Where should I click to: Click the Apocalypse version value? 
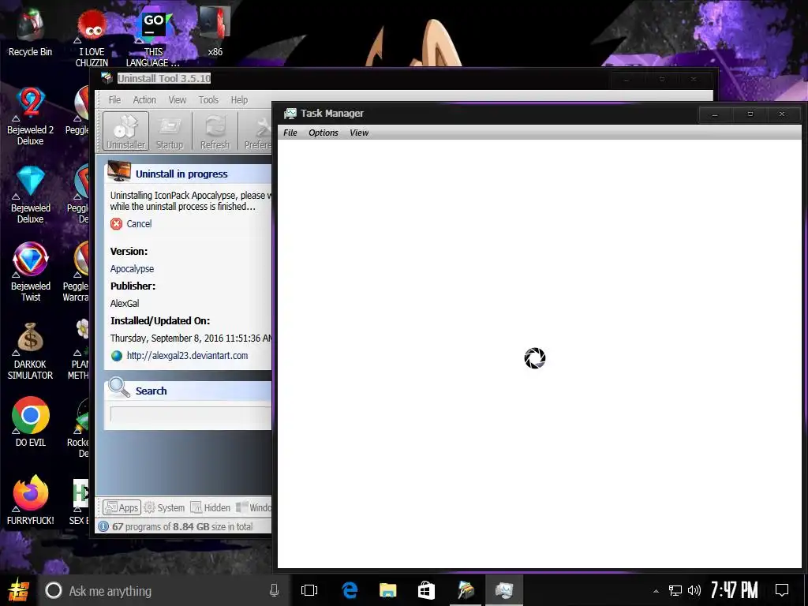click(x=132, y=269)
